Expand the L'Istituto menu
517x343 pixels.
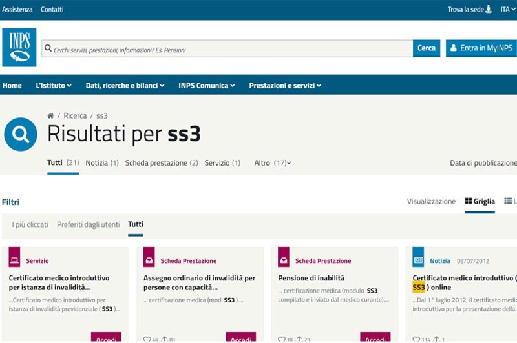54,86
